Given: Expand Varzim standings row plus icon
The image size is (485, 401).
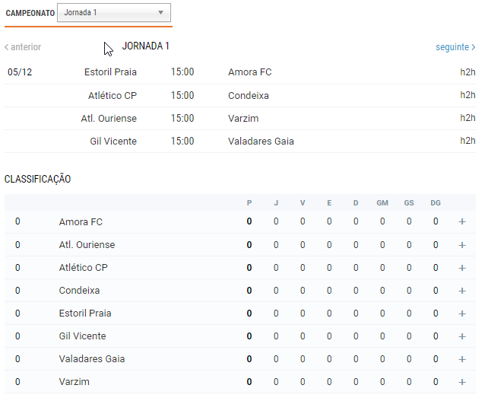Looking at the screenshot, I should coord(462,382).
